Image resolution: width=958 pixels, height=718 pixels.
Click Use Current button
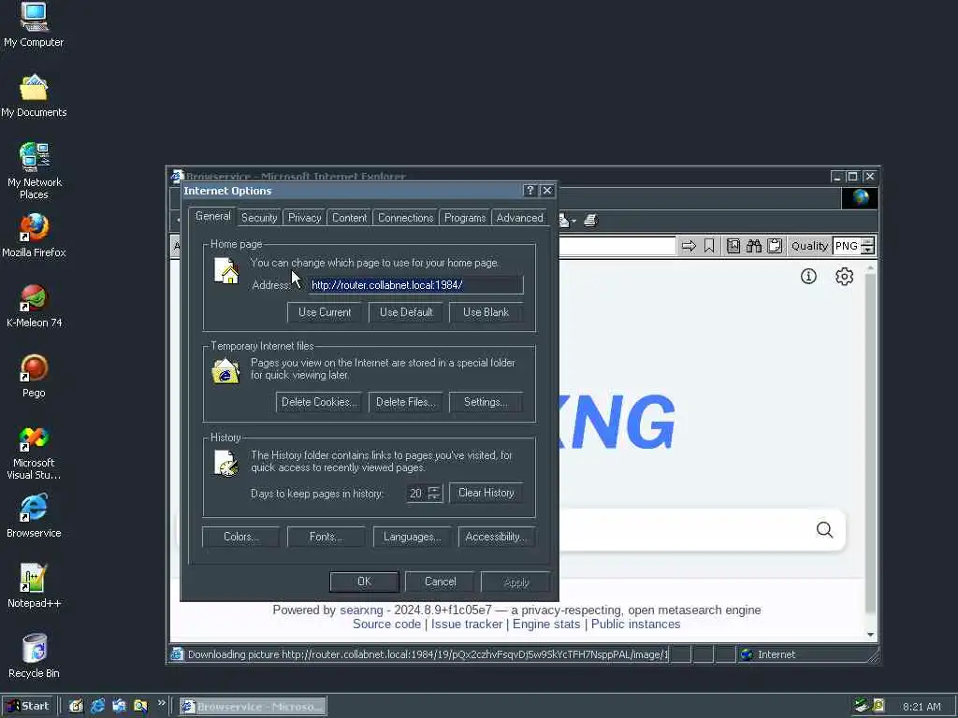(325, 312)
